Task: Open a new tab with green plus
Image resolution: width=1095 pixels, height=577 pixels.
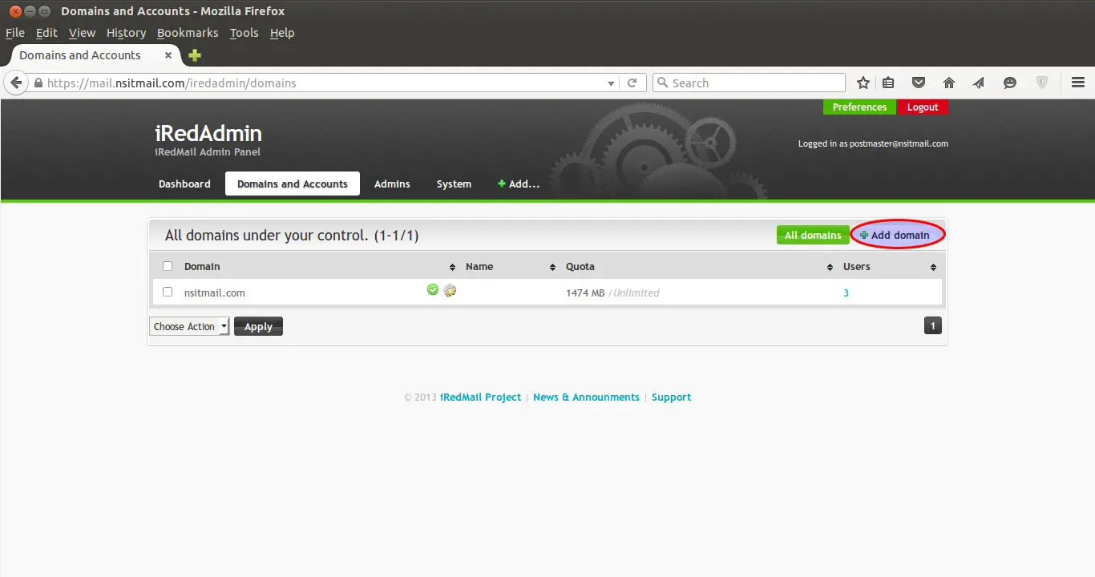Action: click(x=194, y=55)
